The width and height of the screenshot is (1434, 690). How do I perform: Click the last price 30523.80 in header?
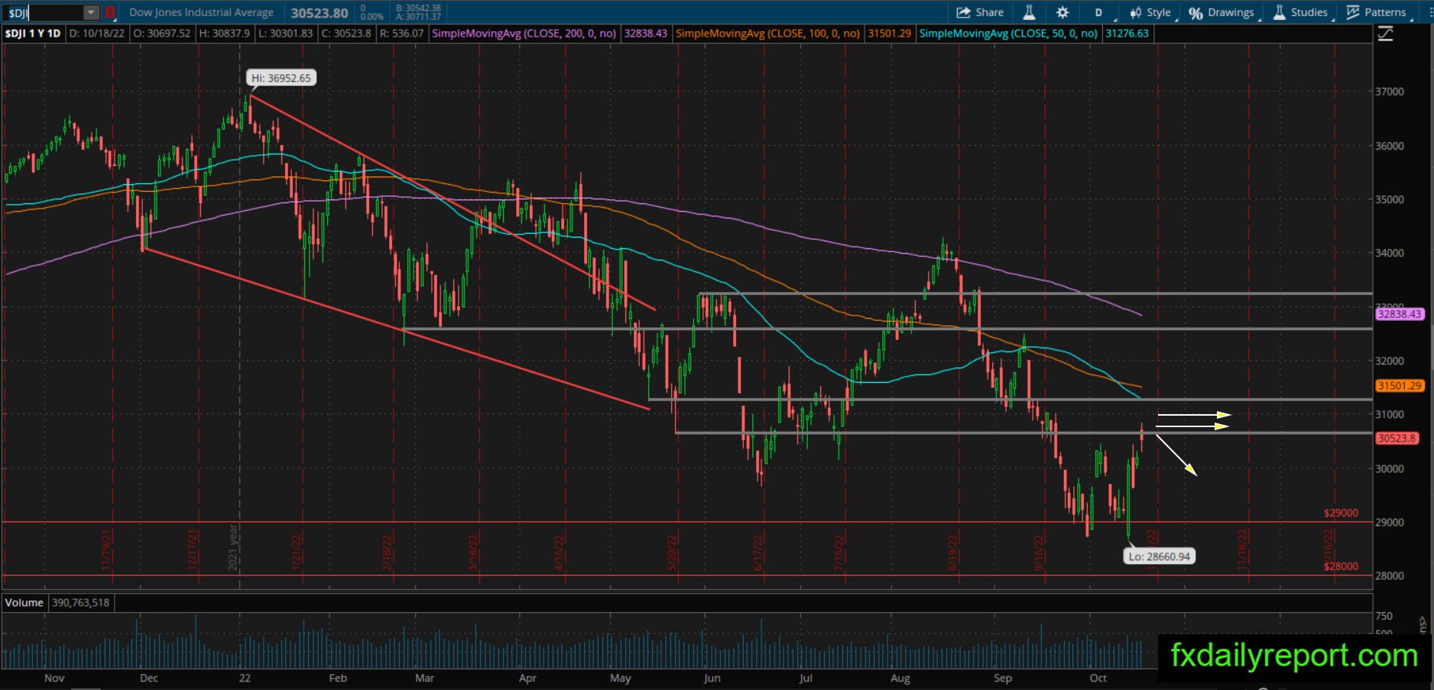click(x=320, y=13)
